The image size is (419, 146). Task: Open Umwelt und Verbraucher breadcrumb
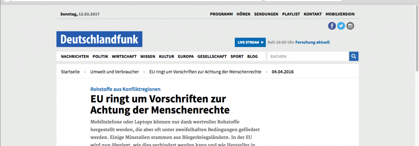[x=115, y=72]
